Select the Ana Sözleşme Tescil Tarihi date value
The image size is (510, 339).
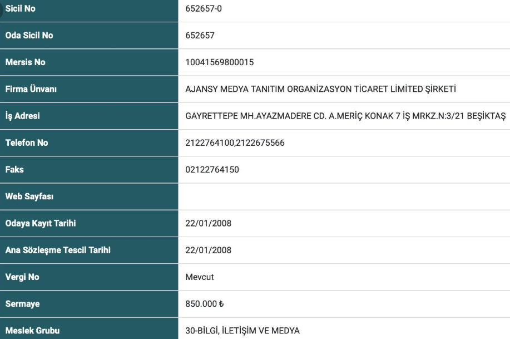coord(208,250)
